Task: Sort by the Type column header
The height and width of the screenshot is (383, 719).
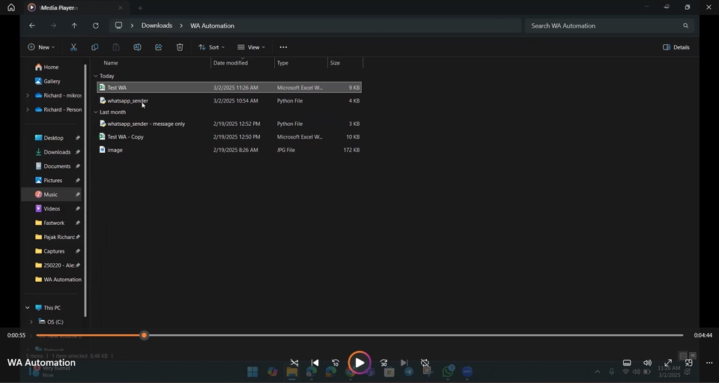Action: coord(282,63)
